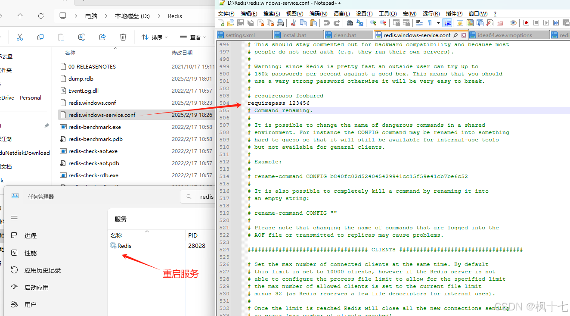The image size is (570, 316).
Task: Click the Delete trash icon in File Explorer
Action: point(123,37)
